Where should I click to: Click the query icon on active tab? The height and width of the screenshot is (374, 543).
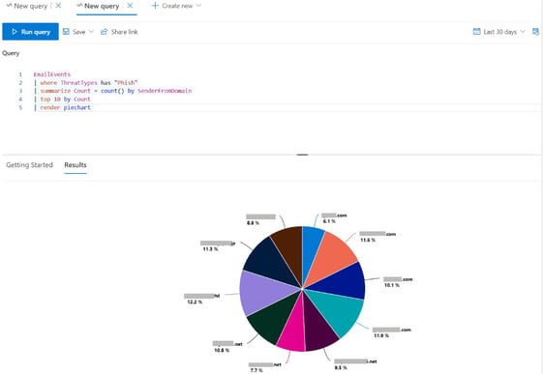[79, 5]
